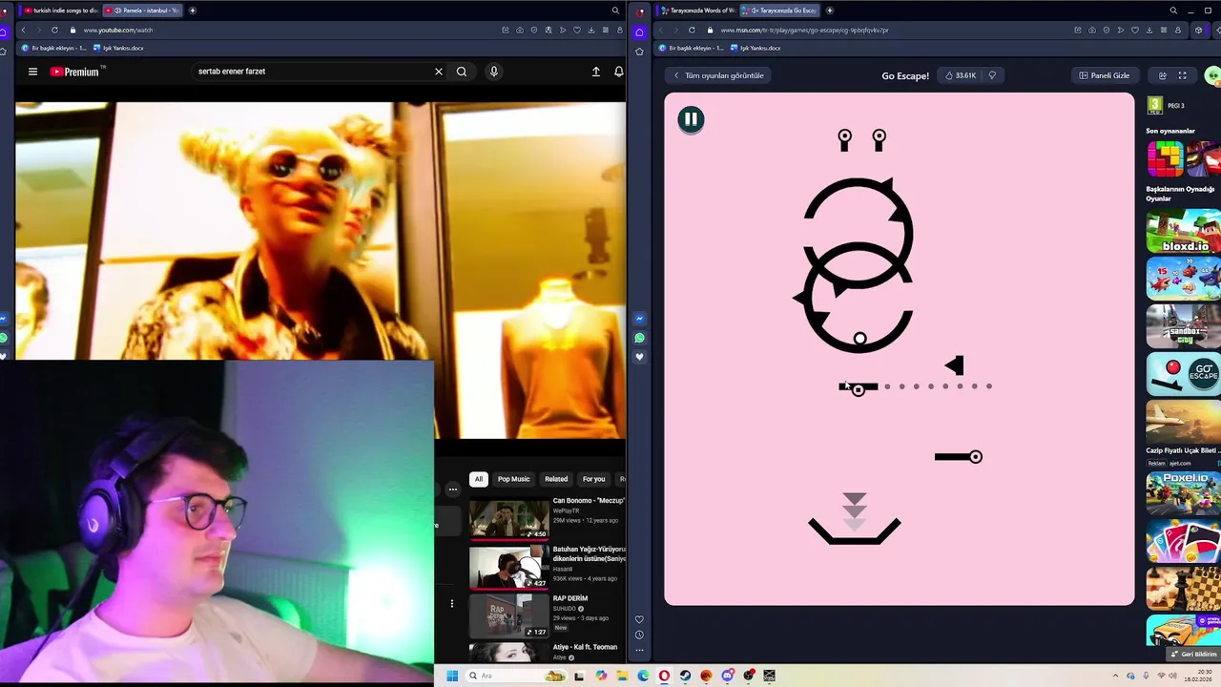The height and width of the screenshot is (687, 1221).
Task: Reload the MSN games page
Action: coord(692,30)
